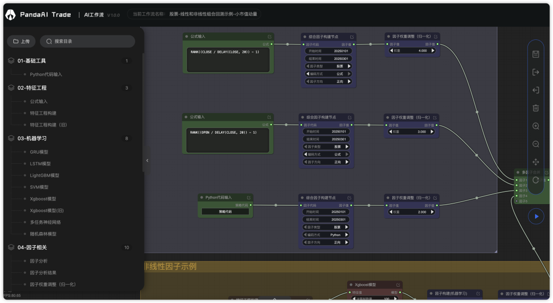Click the 权重 3.000 value widget
Image resolution: width=553 pixels, height=303 pixels.
point(411,132)
